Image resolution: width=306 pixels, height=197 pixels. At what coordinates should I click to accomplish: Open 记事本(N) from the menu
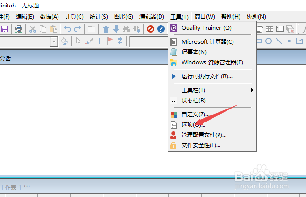pos(212,52)
